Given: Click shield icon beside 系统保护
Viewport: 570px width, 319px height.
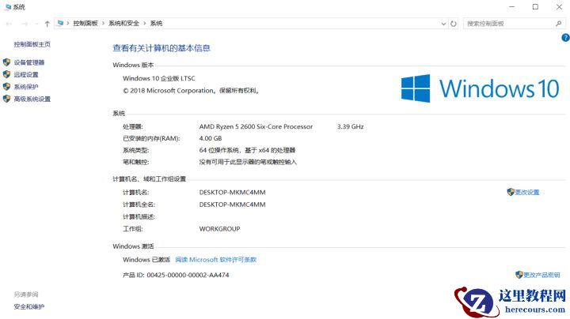Looking at the screenshot, I should 6,87.
